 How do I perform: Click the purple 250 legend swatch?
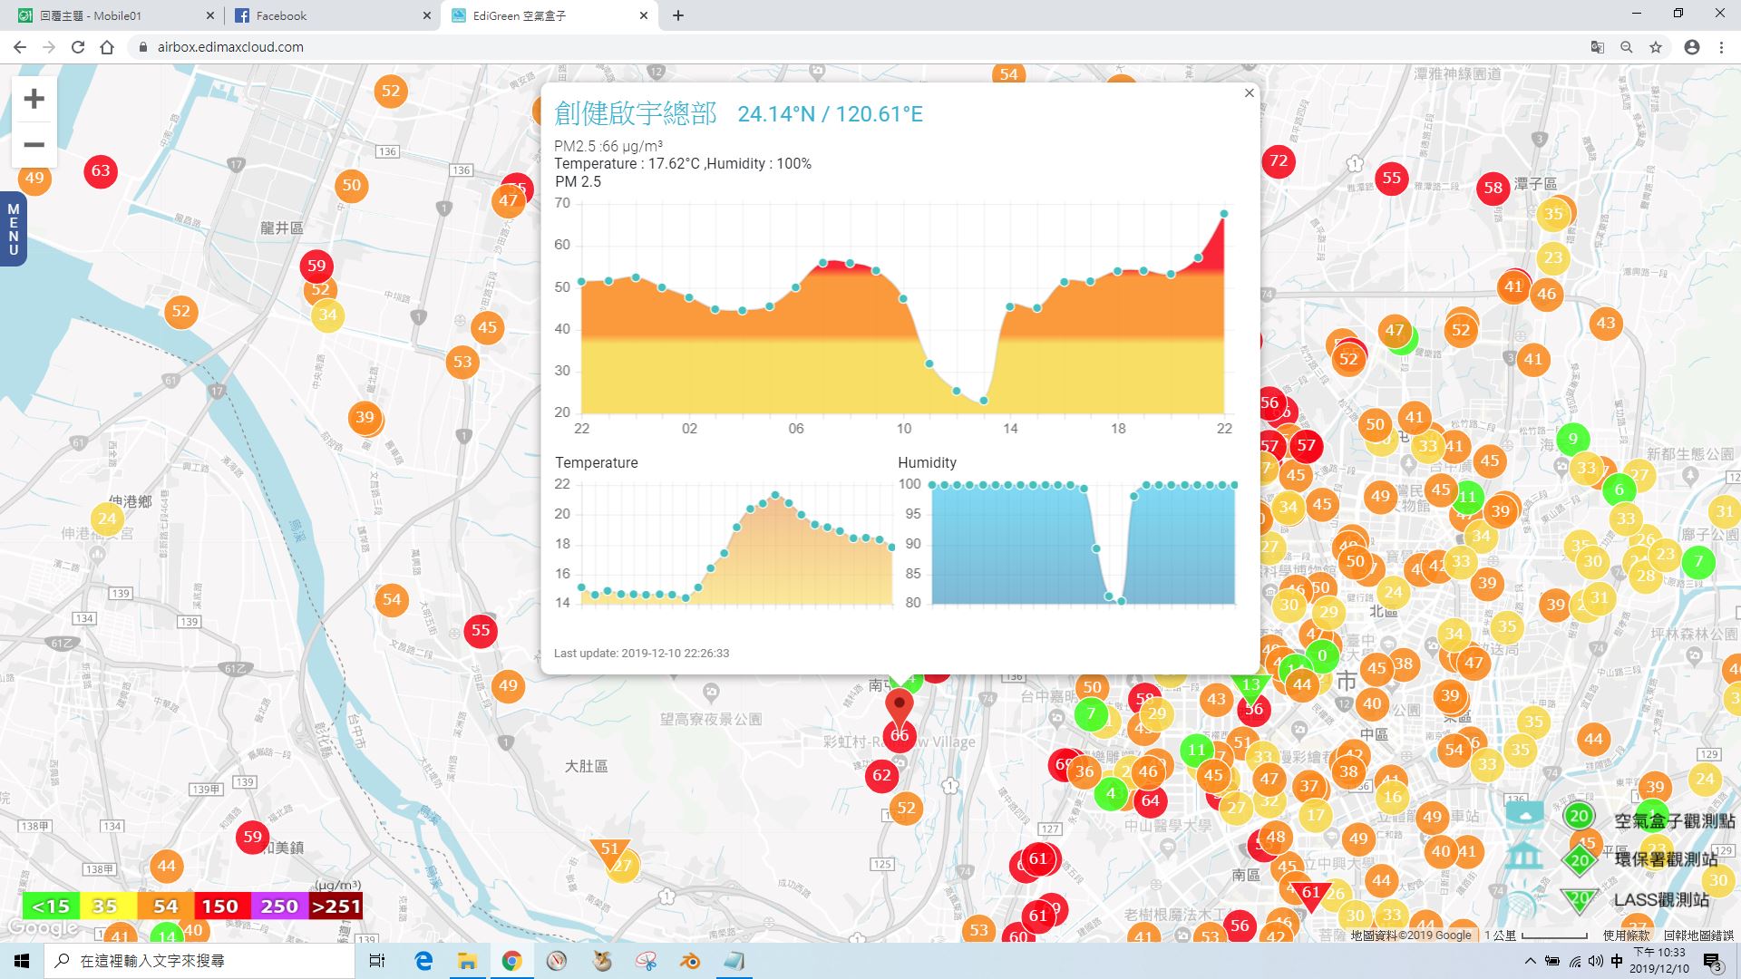pyautogui.click(x=278, y=906)
